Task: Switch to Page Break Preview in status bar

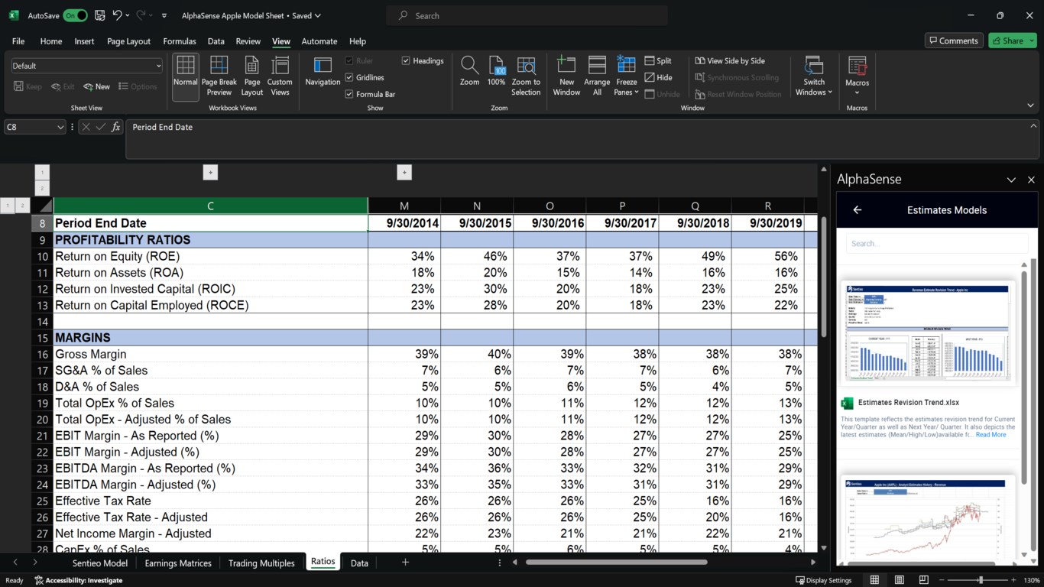Action: pos(923,580)
